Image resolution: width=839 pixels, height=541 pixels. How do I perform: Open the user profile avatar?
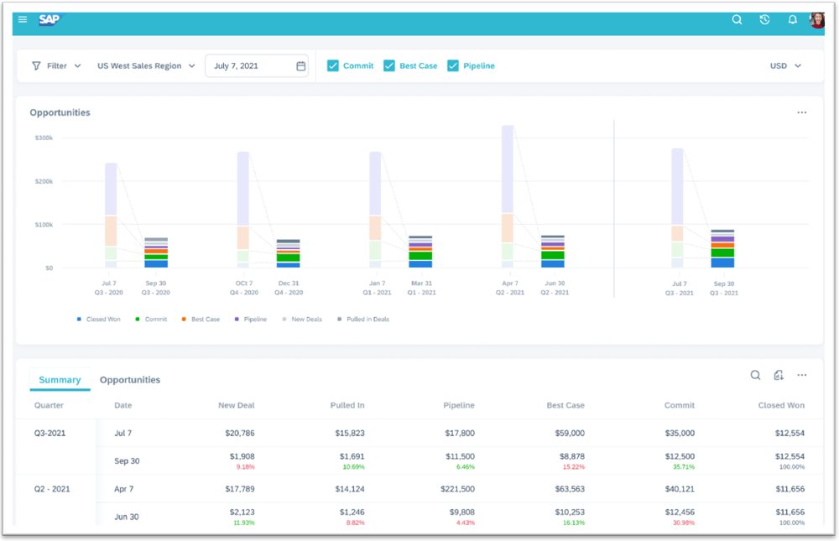coord(816,20)
